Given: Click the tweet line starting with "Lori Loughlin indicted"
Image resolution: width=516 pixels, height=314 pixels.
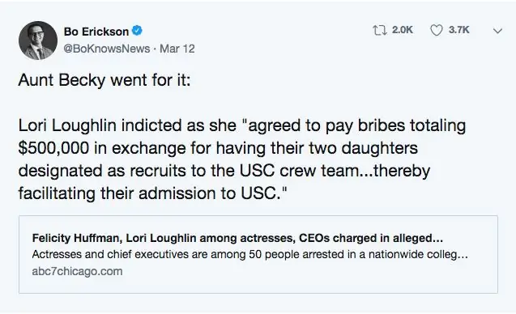Looking at the screenshot, I should pos(242,125).
